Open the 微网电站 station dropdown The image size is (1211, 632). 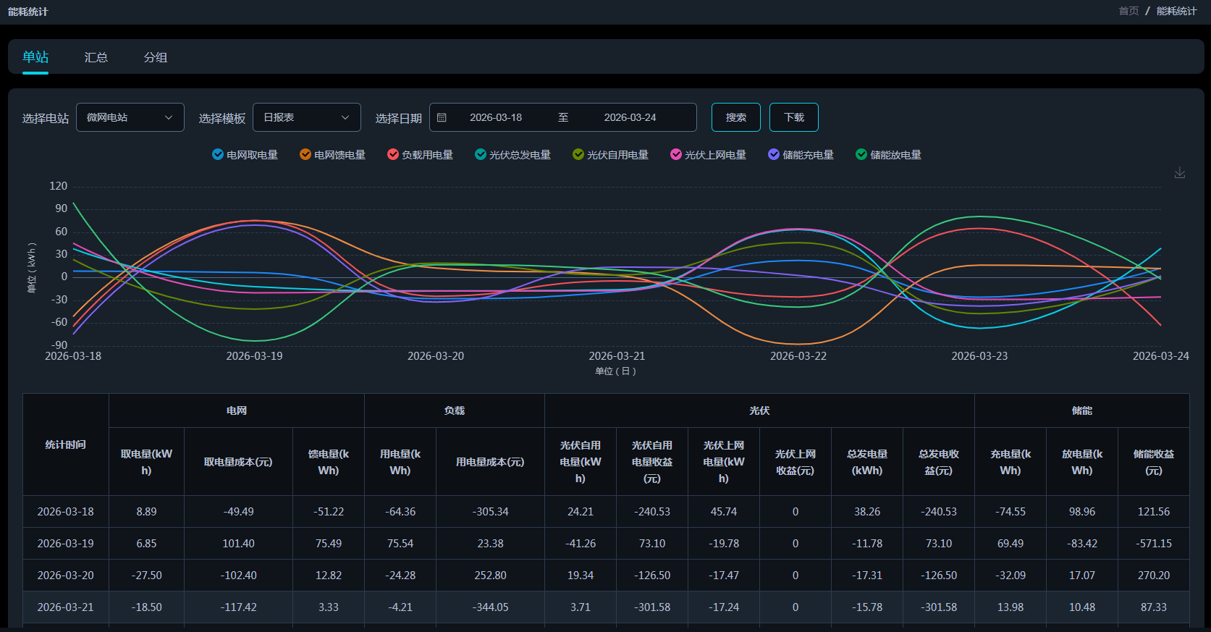pyautogui.click(x=130, y=117)
